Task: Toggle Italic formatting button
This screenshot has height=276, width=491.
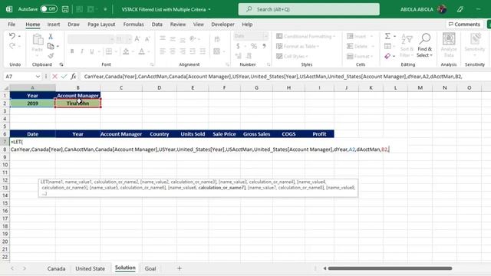Action: pos(82,51)
